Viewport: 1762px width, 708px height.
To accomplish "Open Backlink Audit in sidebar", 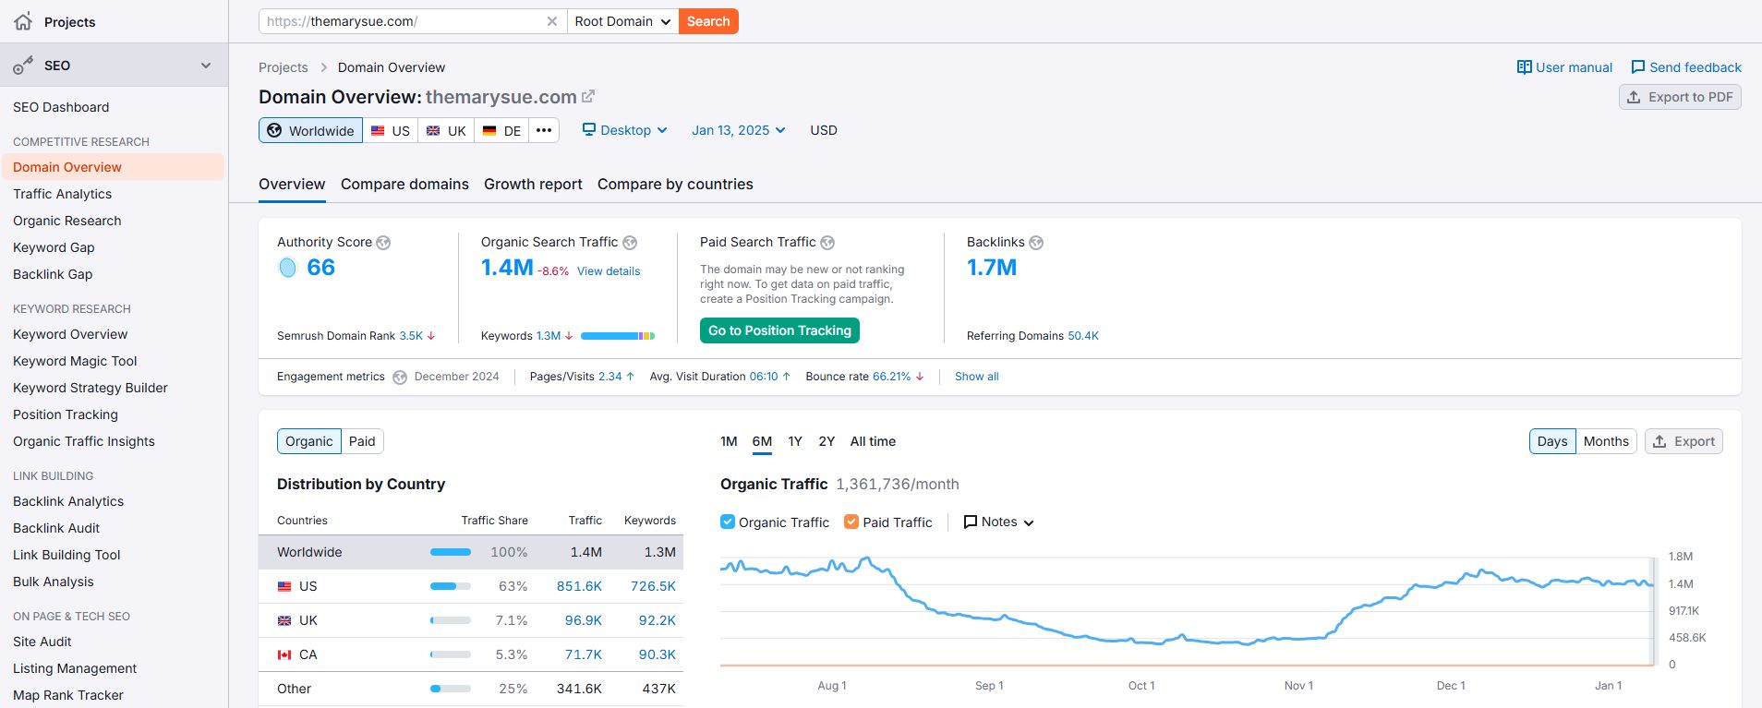I will 56,528.
